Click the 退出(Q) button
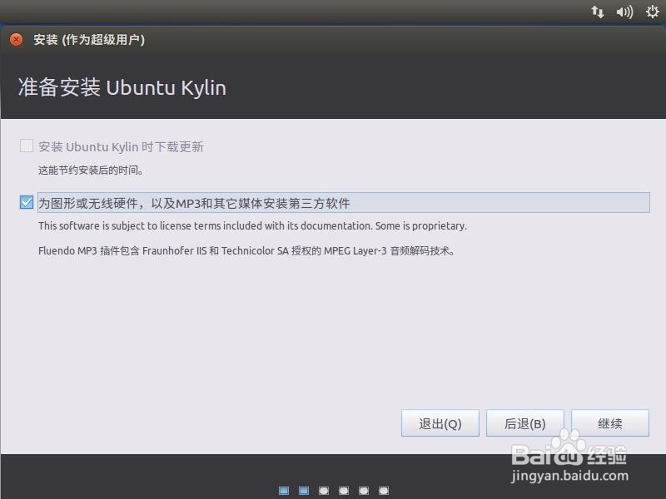Screen dimensions: 666x499 pos(440,423)
